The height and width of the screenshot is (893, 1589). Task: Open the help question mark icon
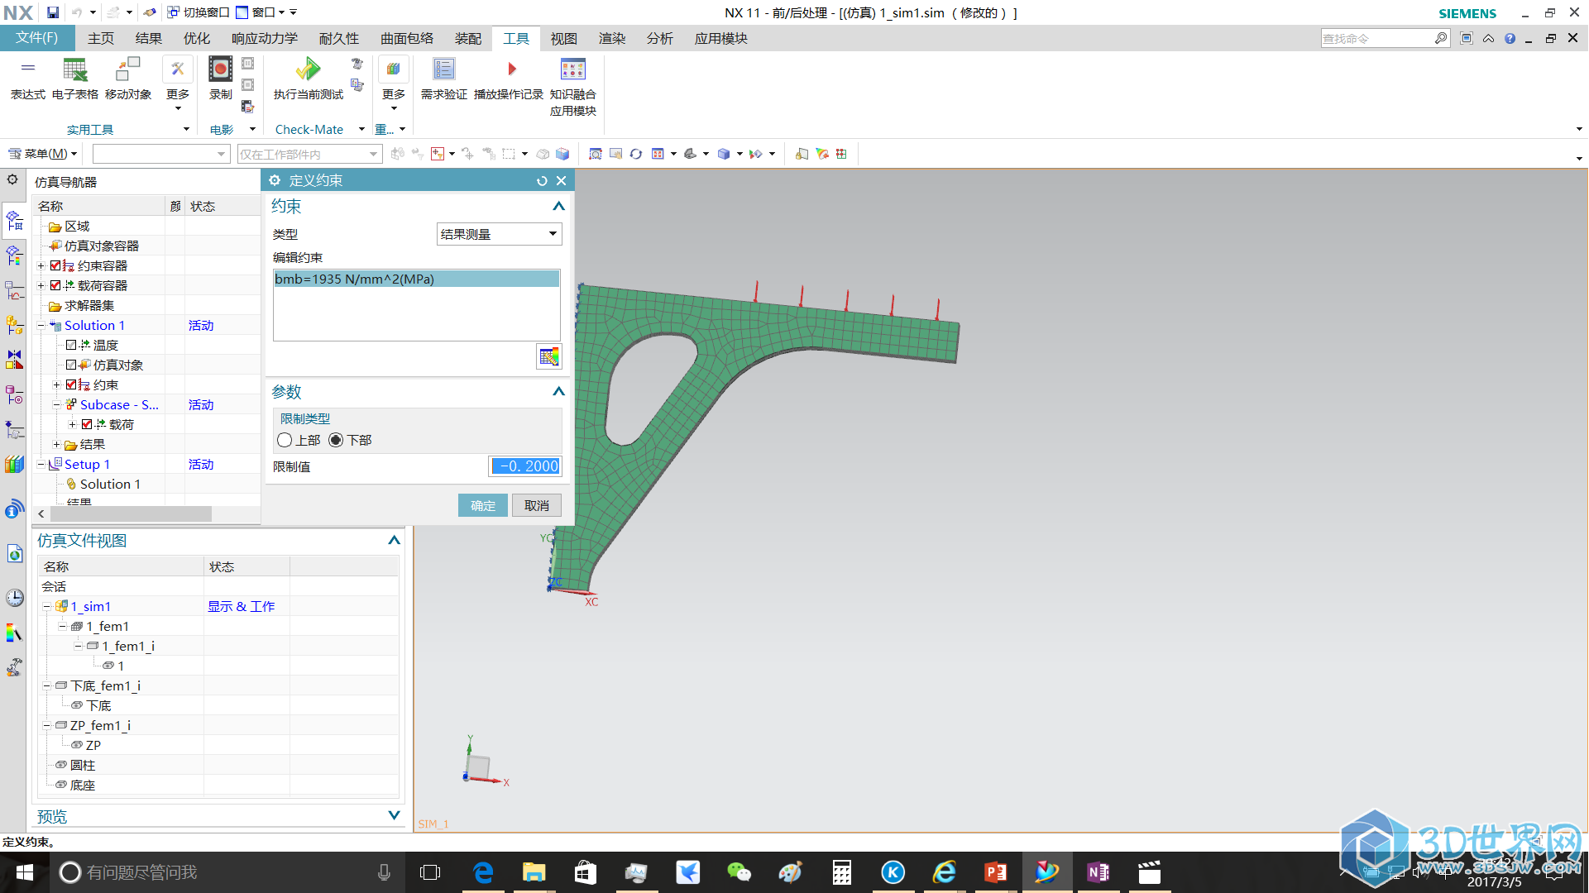click(x=1510, y=38)
